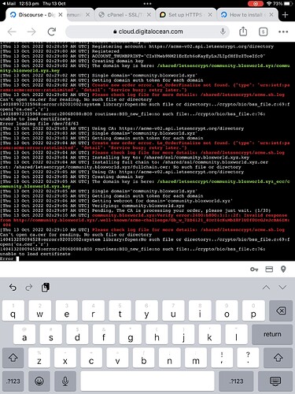Hide the on-screen keyboard

(275, 381)
